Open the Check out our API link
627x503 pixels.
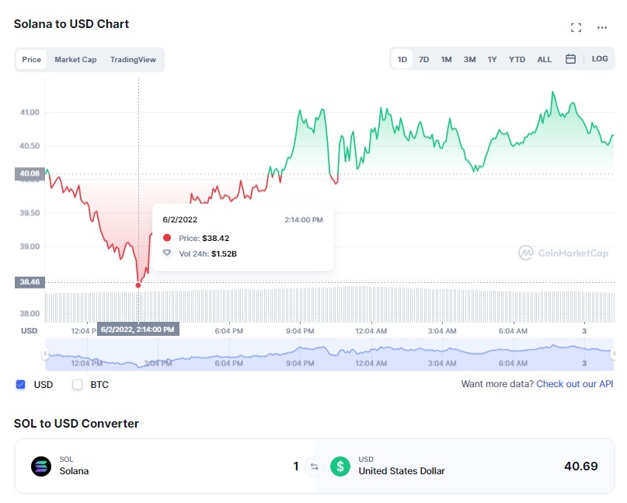(x=574, y=384)
